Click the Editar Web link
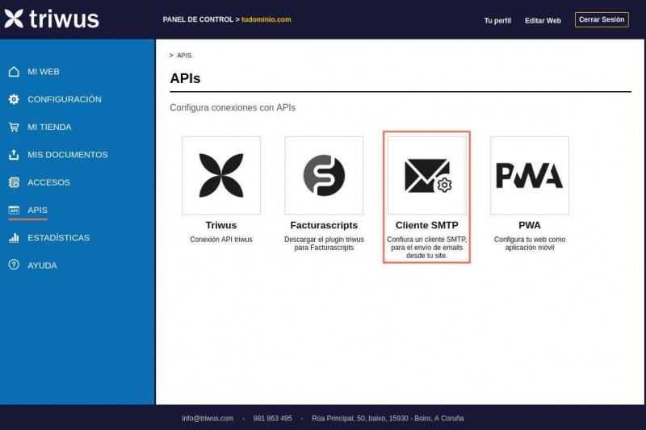The width and height of the screenshot is (646, 430). pos(543,20)
